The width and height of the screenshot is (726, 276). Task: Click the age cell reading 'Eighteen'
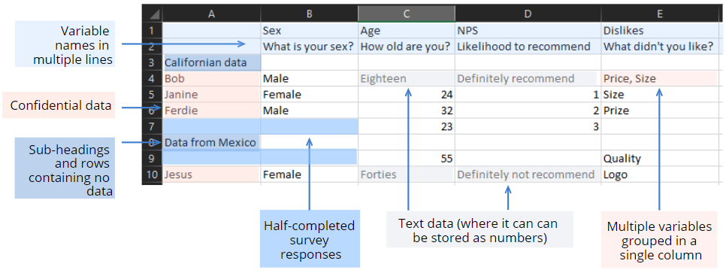[406, 79]
